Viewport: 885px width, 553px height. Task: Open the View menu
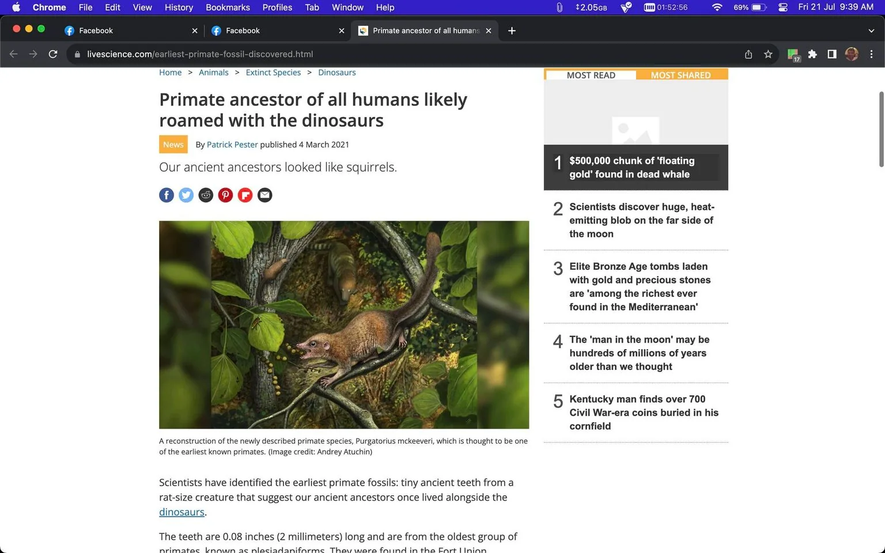142,7
